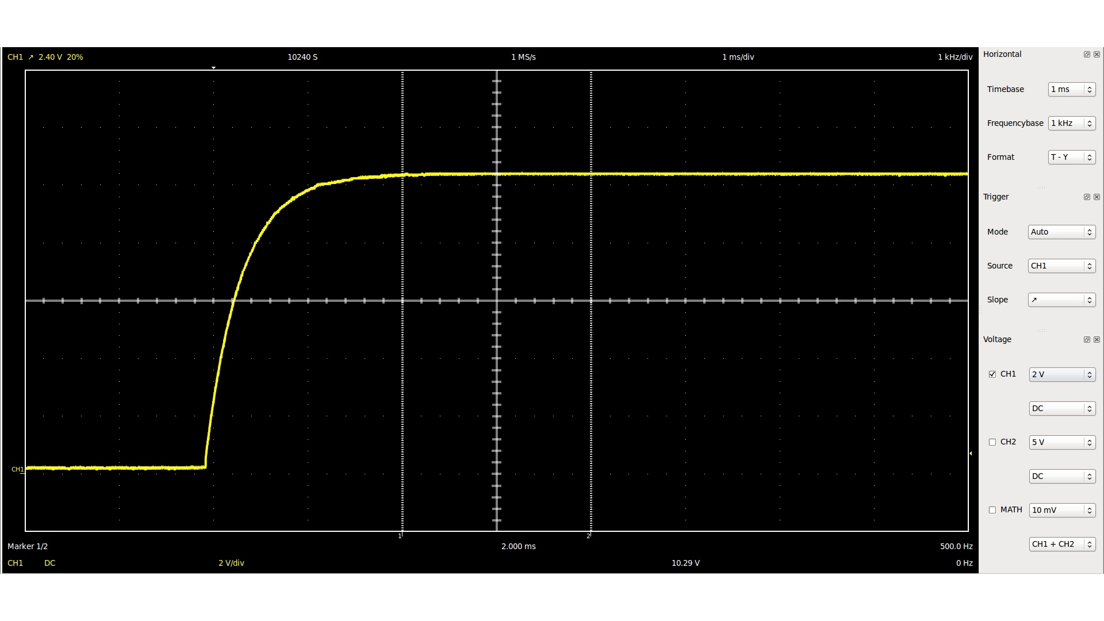Close the Trigger panel
This screenshot has width=1104, height=621.
pyautogui.click(x=1097, y=197)
